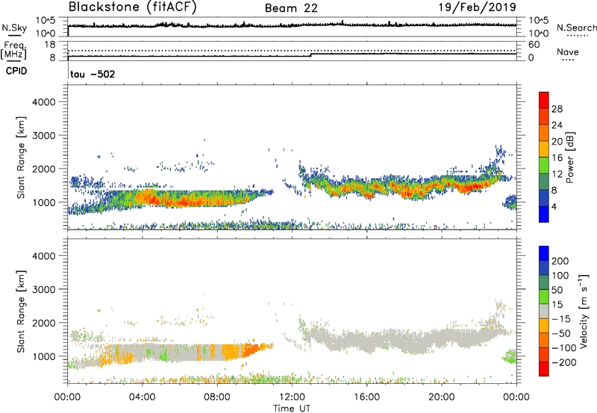Screen dimensions: 597x413
Task: Click the "tau -502" text
Action: pyautogui.click(x=93, y=74)
